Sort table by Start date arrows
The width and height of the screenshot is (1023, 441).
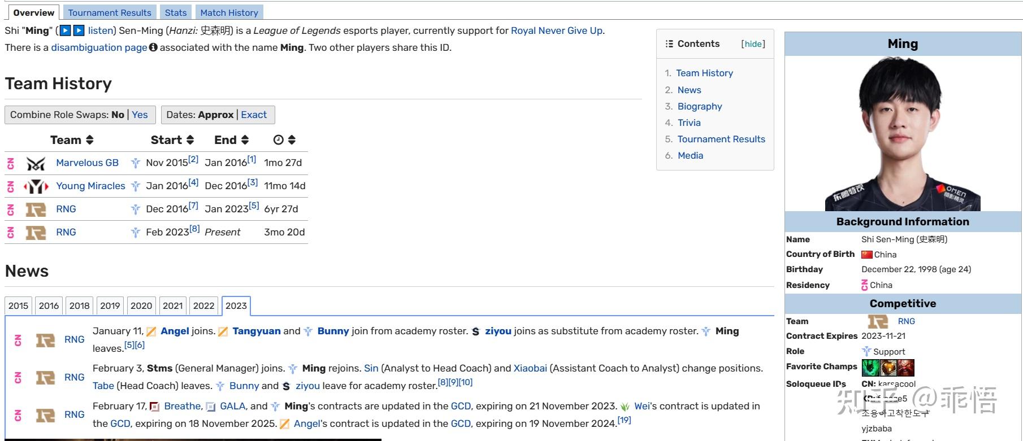coord(190,140)
